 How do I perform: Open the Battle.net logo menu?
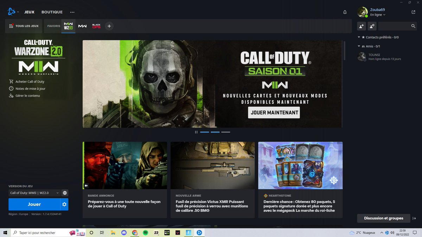(11, 12)
